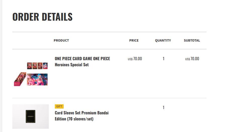
Task: Click the leftmost red card in the Heroines image
Action: click(29, 66)
